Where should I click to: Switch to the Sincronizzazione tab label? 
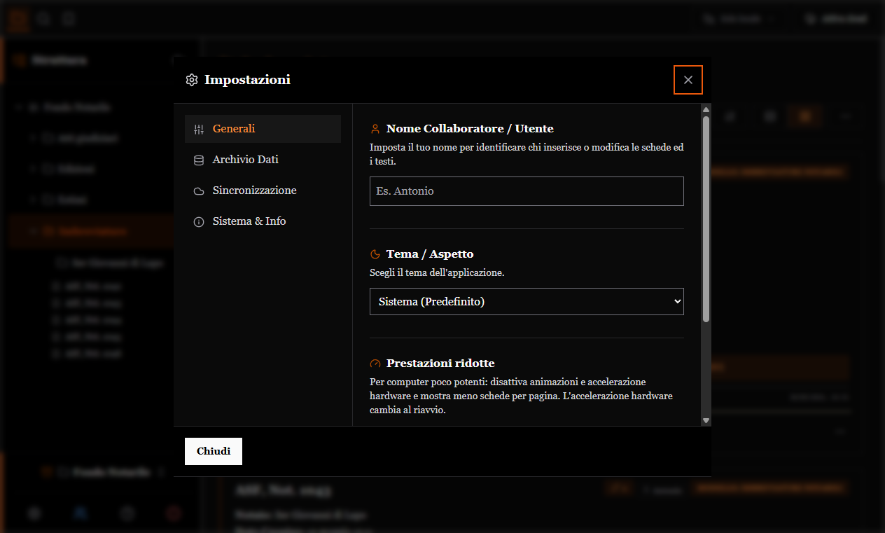pyautogui.click(x=255, y=191)
